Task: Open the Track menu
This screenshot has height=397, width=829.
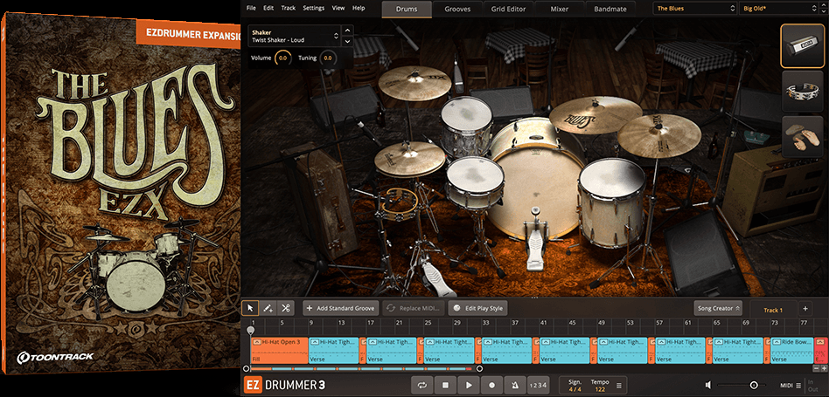Action: pyautogui.click(x=289, y=8)
